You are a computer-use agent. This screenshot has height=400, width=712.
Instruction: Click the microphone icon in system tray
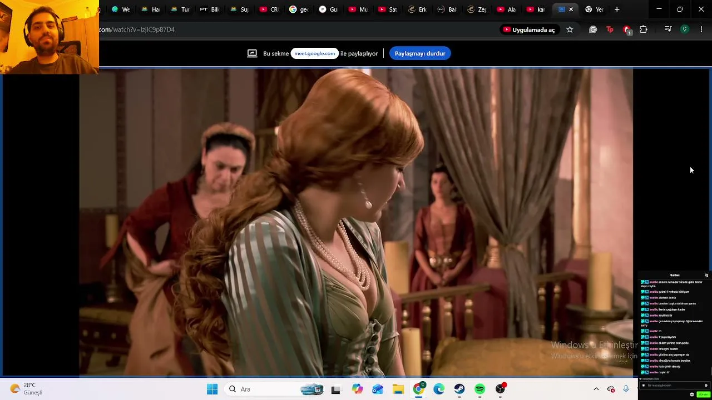coord(626,389)
